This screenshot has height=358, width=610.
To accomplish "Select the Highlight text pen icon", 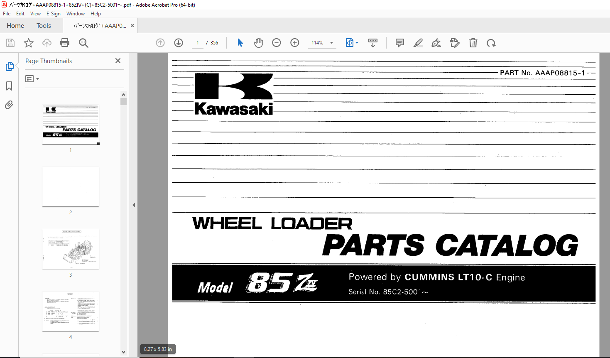I will click(x=418, y=43).
